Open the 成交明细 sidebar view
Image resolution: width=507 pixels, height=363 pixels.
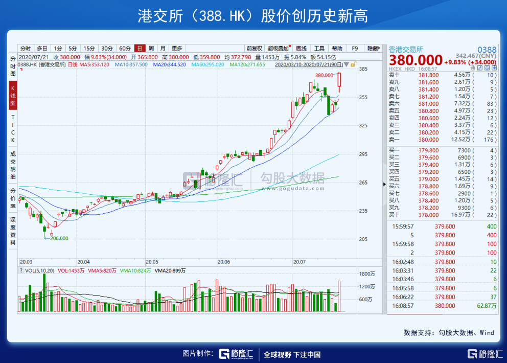tap(13, 165)
